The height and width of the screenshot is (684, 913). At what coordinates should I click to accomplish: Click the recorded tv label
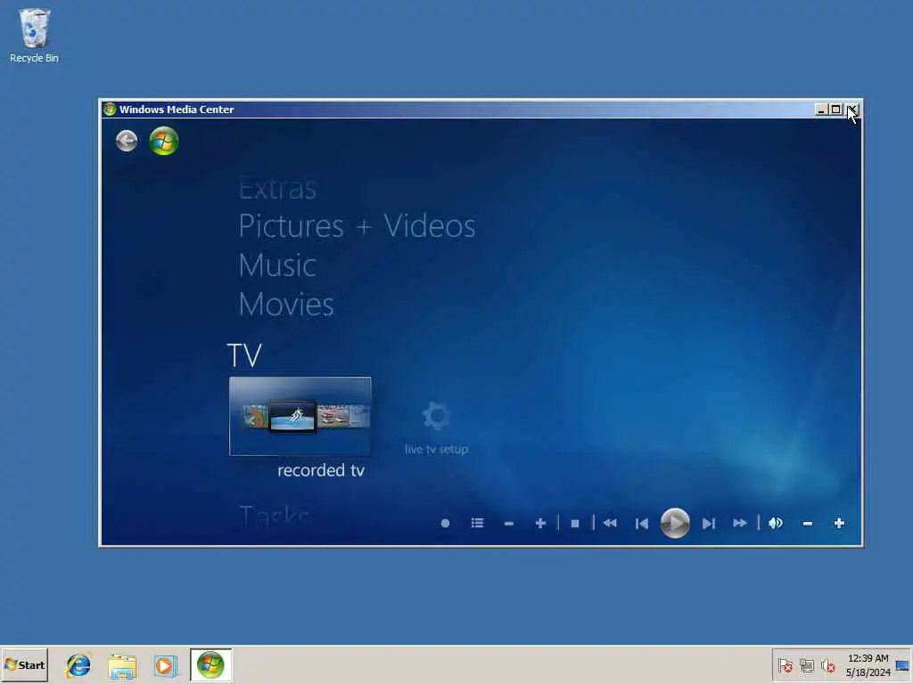pyautogui.click(x=321, y=470)
